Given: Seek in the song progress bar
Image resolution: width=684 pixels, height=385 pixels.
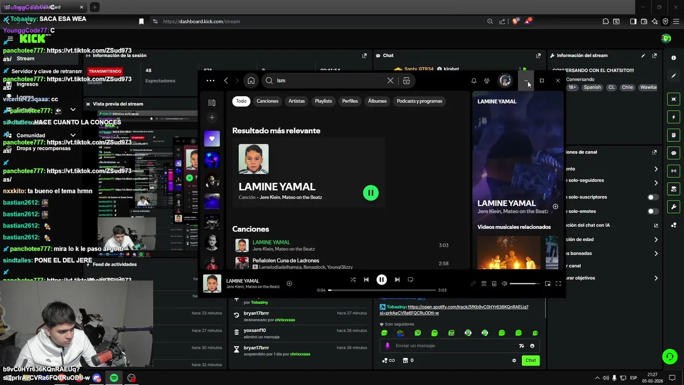Looking at the screenshot, I should click(x=382, y=290).
